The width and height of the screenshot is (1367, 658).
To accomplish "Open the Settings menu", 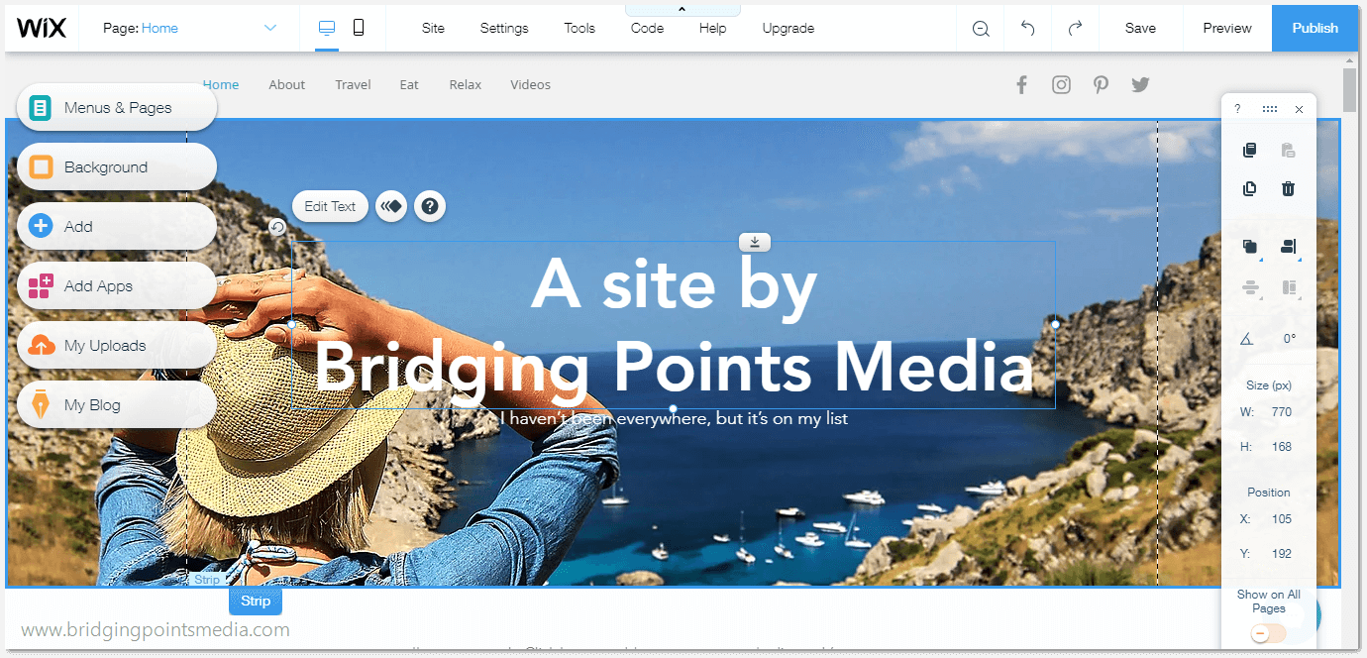I will [504, 29].
